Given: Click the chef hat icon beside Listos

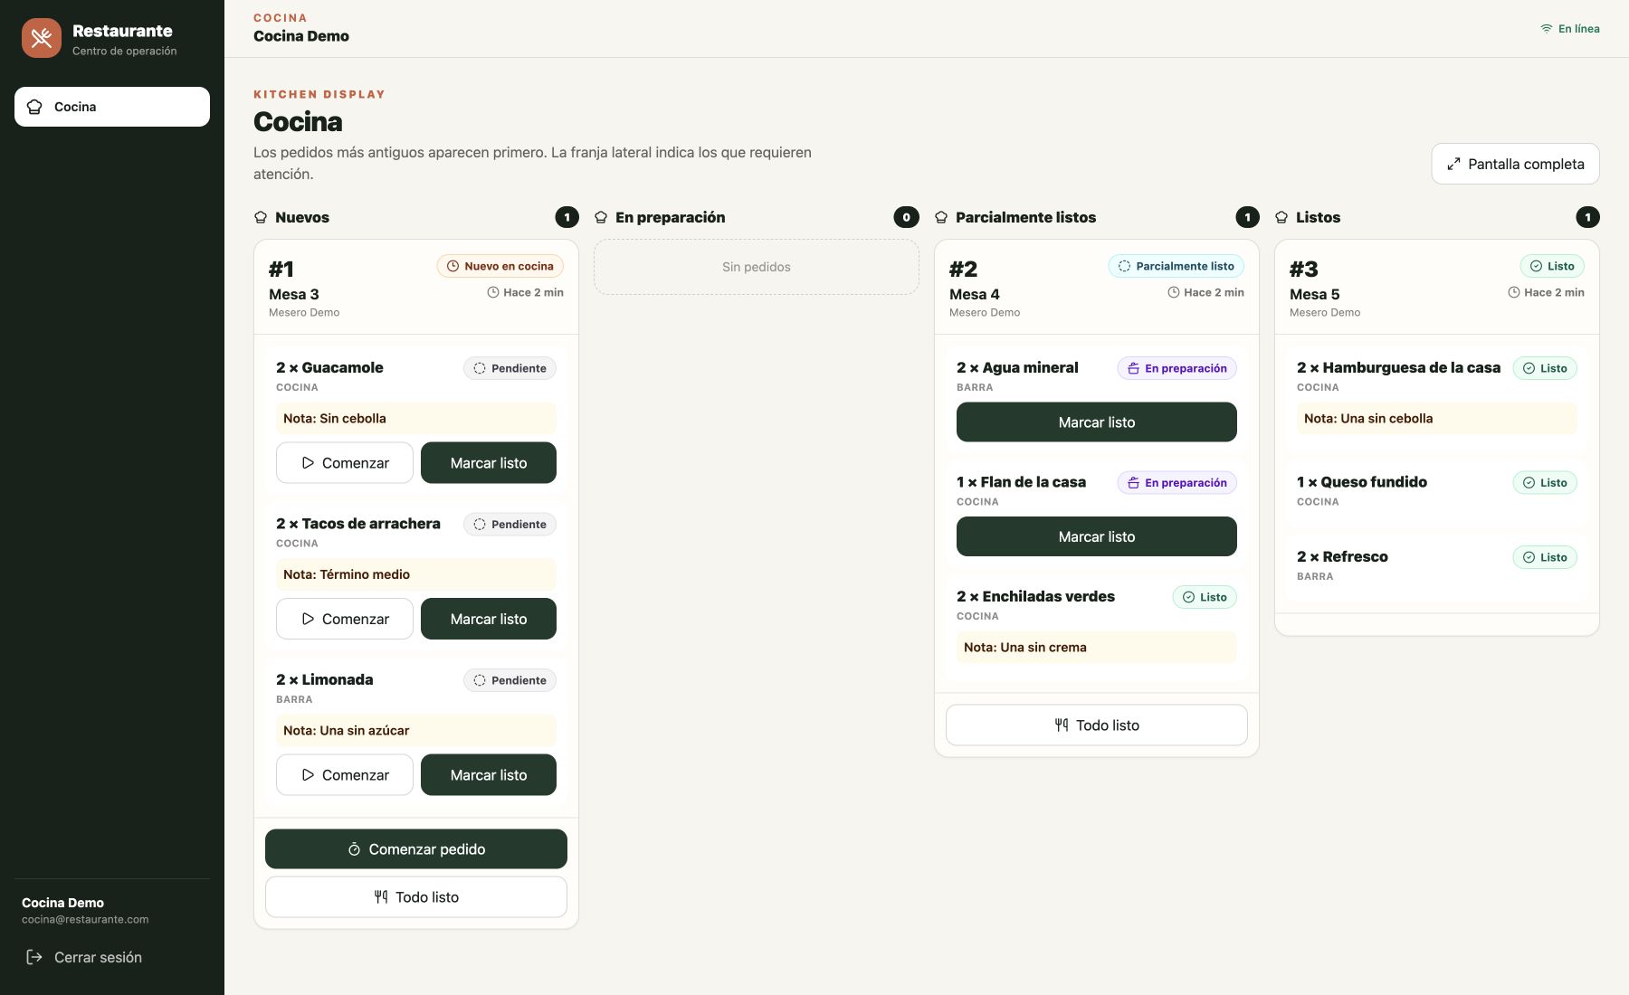Looking at the screenshot, I should coord(1281,217).
